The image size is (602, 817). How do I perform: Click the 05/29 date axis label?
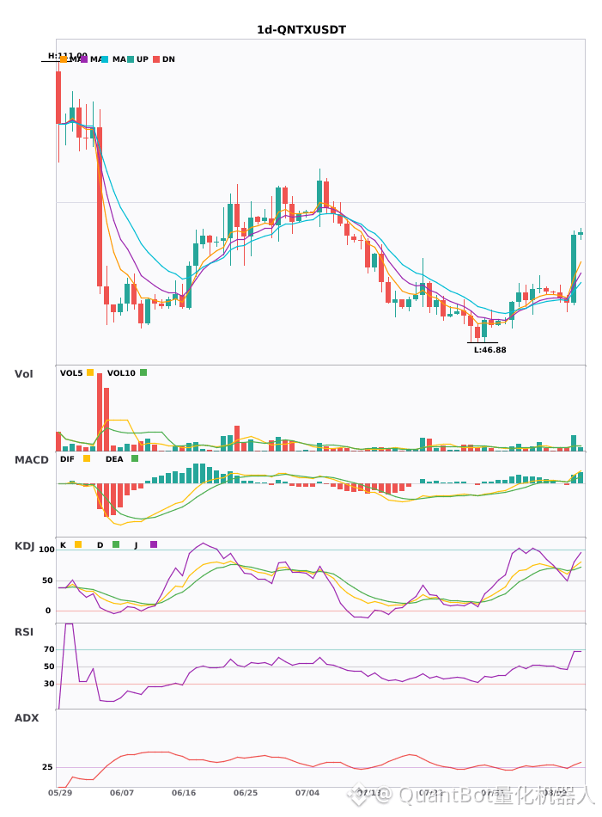(x=60, y=793)
